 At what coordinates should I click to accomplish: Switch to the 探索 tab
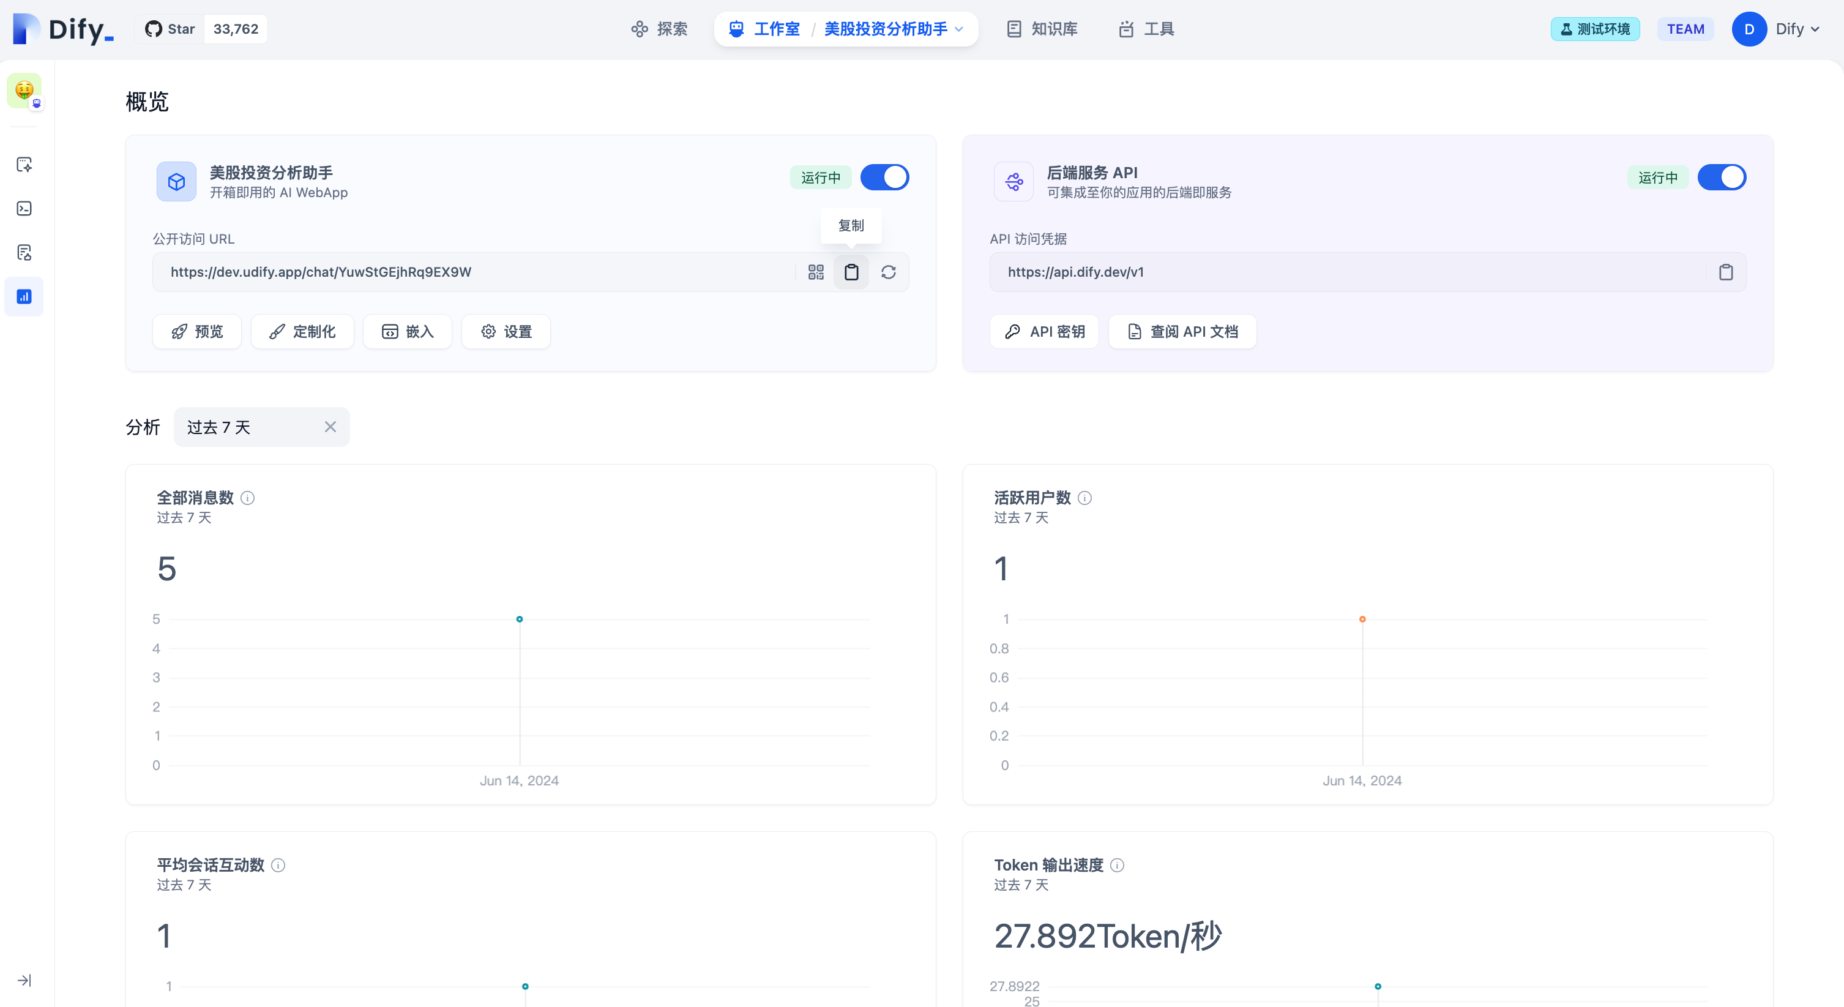tap(659, 29)
